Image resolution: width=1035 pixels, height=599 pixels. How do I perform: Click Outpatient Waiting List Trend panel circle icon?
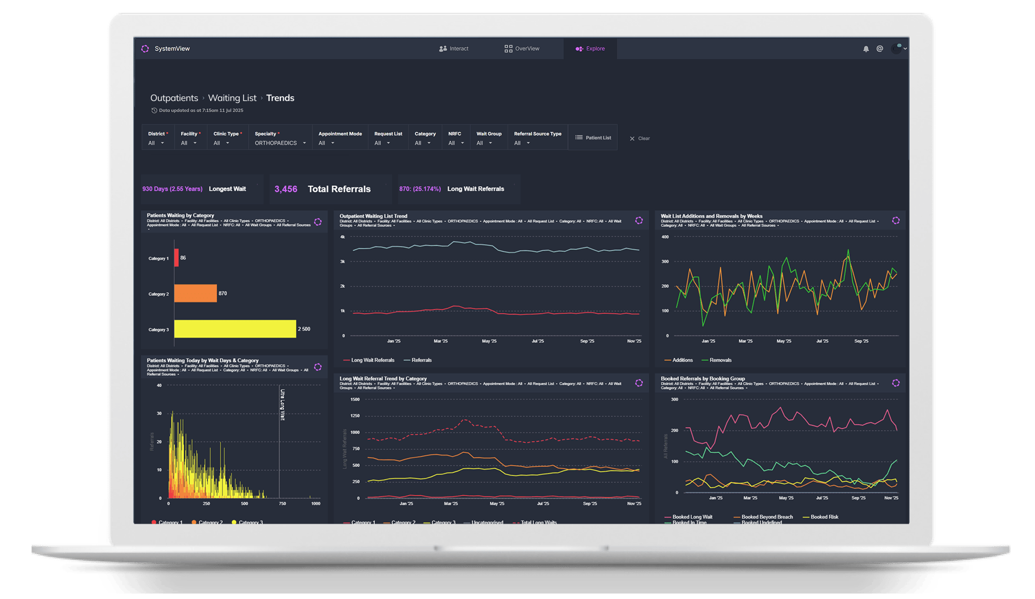pos(639,221)
